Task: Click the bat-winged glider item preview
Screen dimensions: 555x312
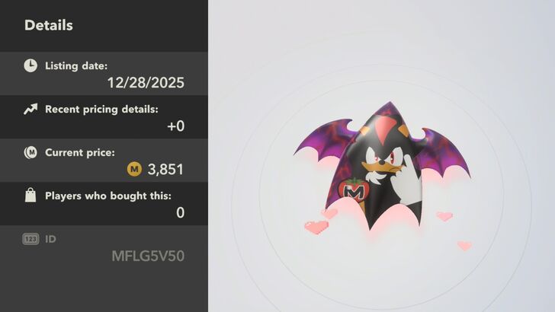Action: click(x=382, y=166)
